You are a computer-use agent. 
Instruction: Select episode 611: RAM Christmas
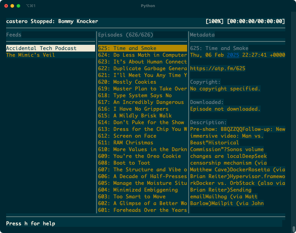point(129,142)
